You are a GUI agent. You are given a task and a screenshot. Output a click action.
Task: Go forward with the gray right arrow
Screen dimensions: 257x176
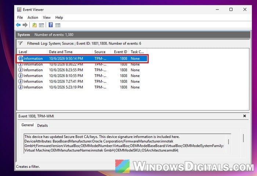click(x=25, y=25)
